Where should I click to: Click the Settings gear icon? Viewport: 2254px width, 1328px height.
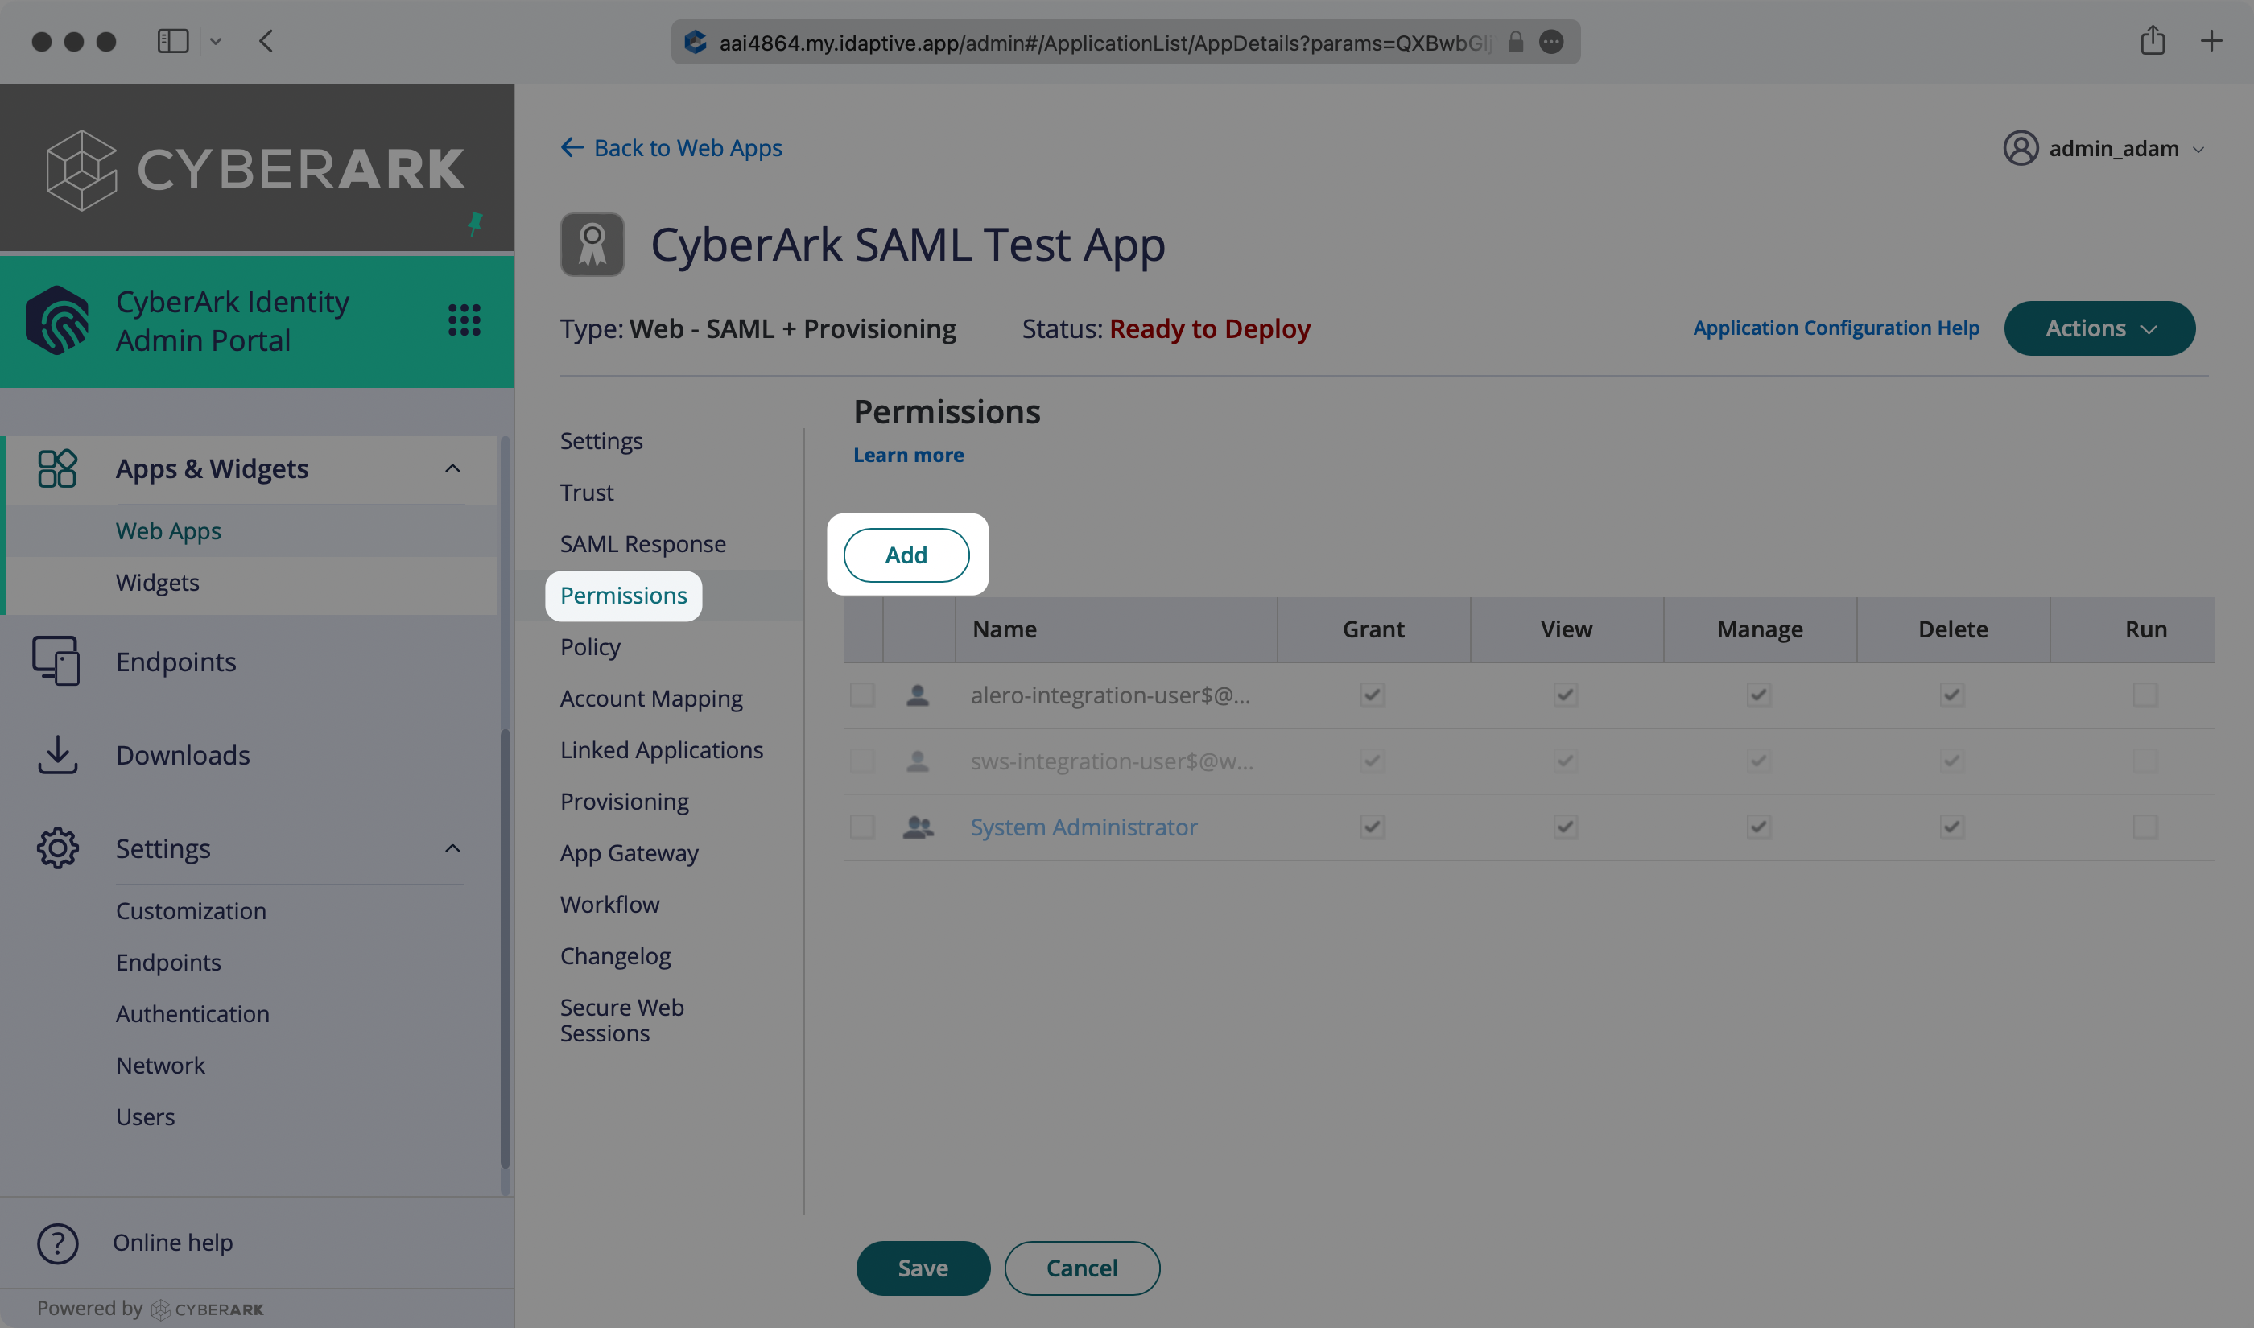[x=57, y=848]
